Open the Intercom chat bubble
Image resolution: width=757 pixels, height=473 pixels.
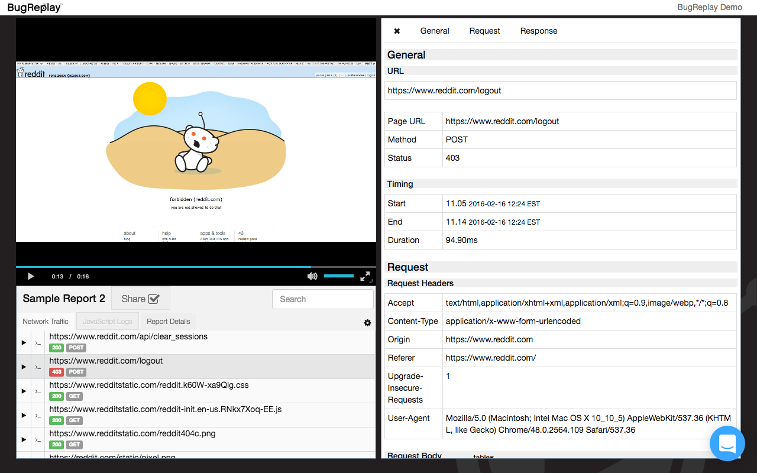coord(727,443)
